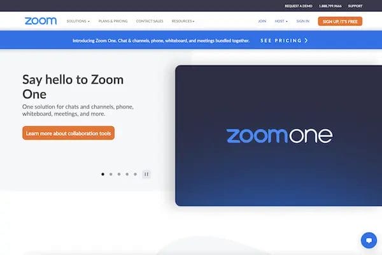This screenshot has height=255, width=382.
Task: Click the Request a Demo link
Action: 299,6
